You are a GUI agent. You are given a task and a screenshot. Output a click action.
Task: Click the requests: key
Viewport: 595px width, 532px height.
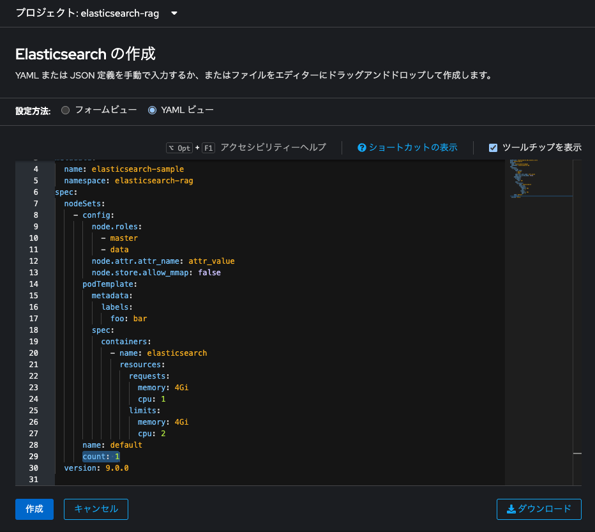point(149,376)
